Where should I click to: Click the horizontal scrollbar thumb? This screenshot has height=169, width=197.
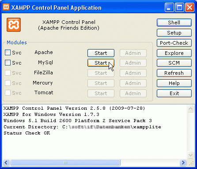tap(65, 163)
